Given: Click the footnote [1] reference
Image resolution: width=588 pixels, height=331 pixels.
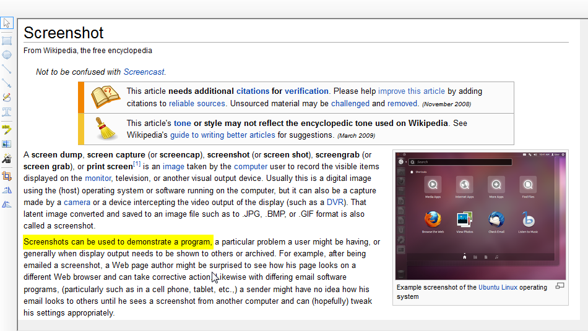Looking at the screenshot, I should coord(137,164).
